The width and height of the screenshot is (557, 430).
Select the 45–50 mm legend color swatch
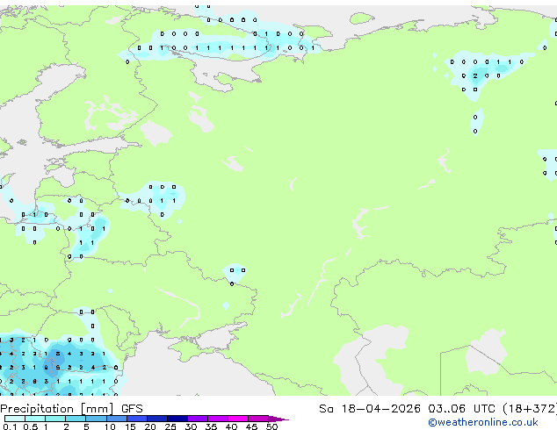pos(258,419)
